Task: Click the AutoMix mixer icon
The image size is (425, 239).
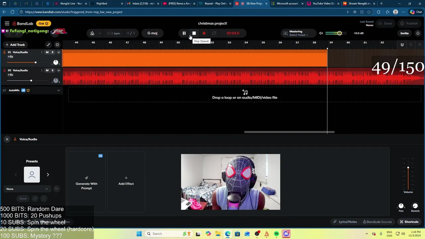Action: click(x=5, y=90)
